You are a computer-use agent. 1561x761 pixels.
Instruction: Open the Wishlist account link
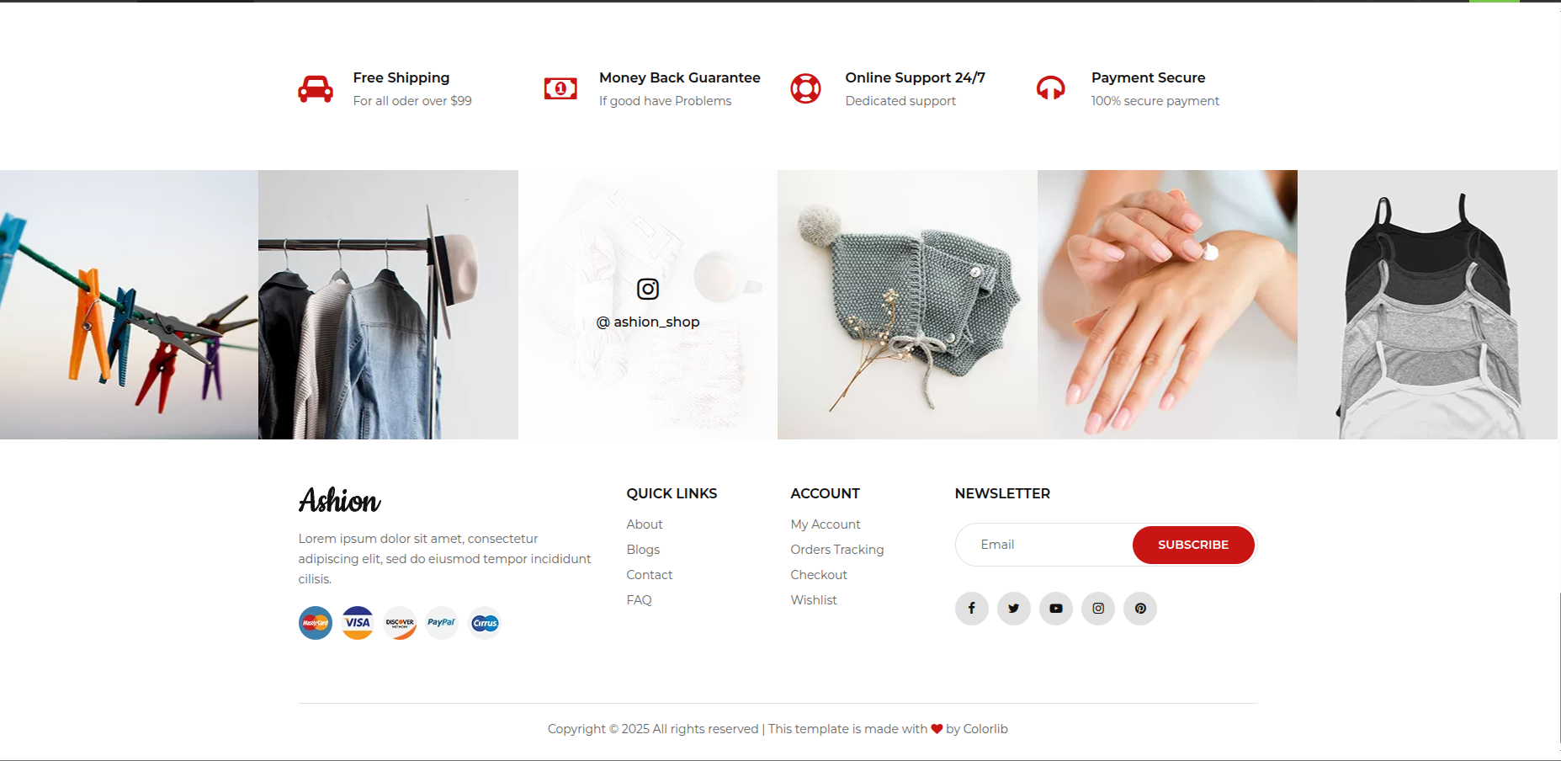point(814,600)
